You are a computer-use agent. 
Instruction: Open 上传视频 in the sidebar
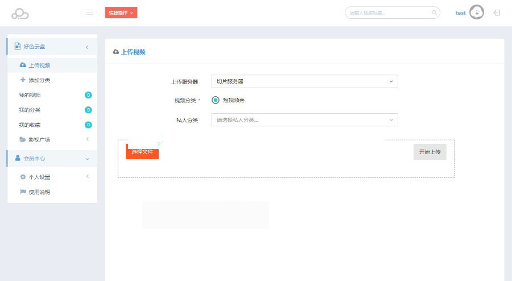pos(39,65)
